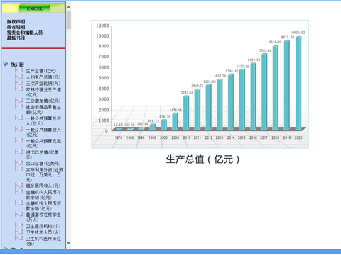
Task: Click document icon beside 卫生技术人员(人)
Action: (x=21, y=232)
